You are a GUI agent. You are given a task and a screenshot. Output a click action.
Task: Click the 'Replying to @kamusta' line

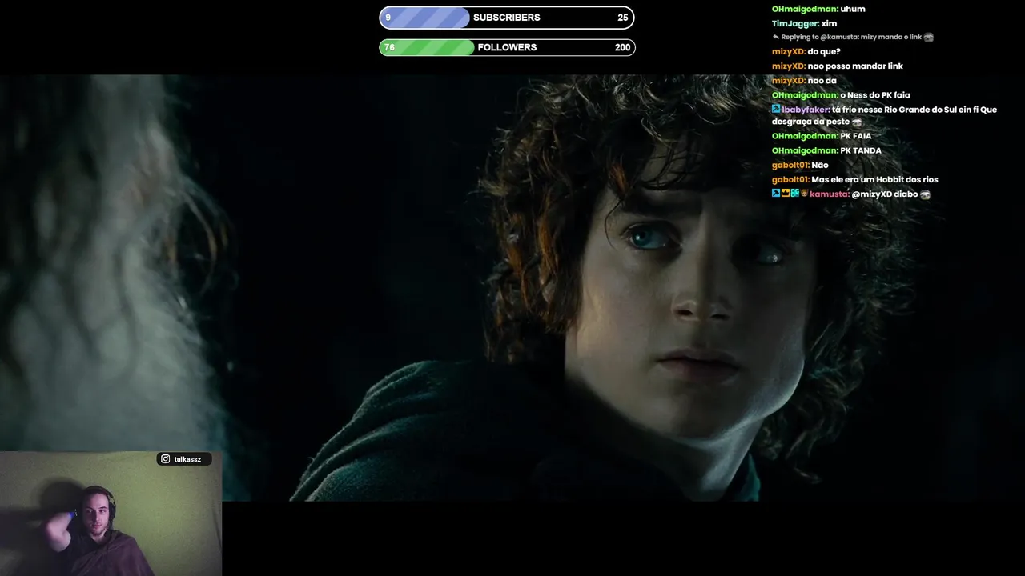[x=852, y=37]
